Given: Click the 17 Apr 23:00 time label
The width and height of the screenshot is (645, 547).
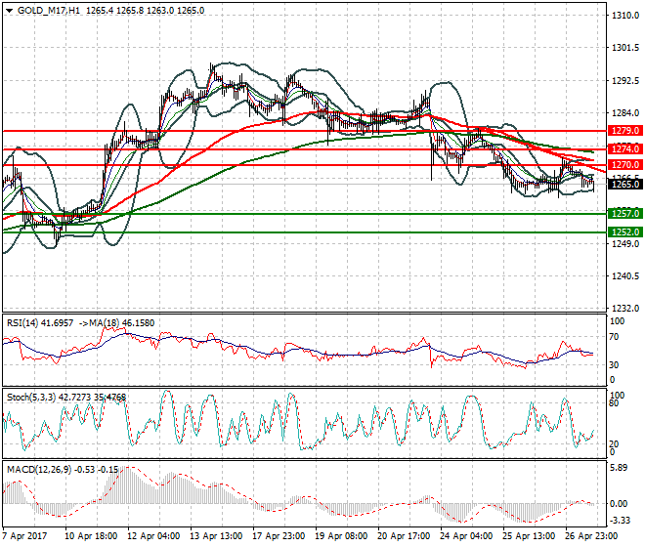Looking at the screenshot, I should point(279,536).
